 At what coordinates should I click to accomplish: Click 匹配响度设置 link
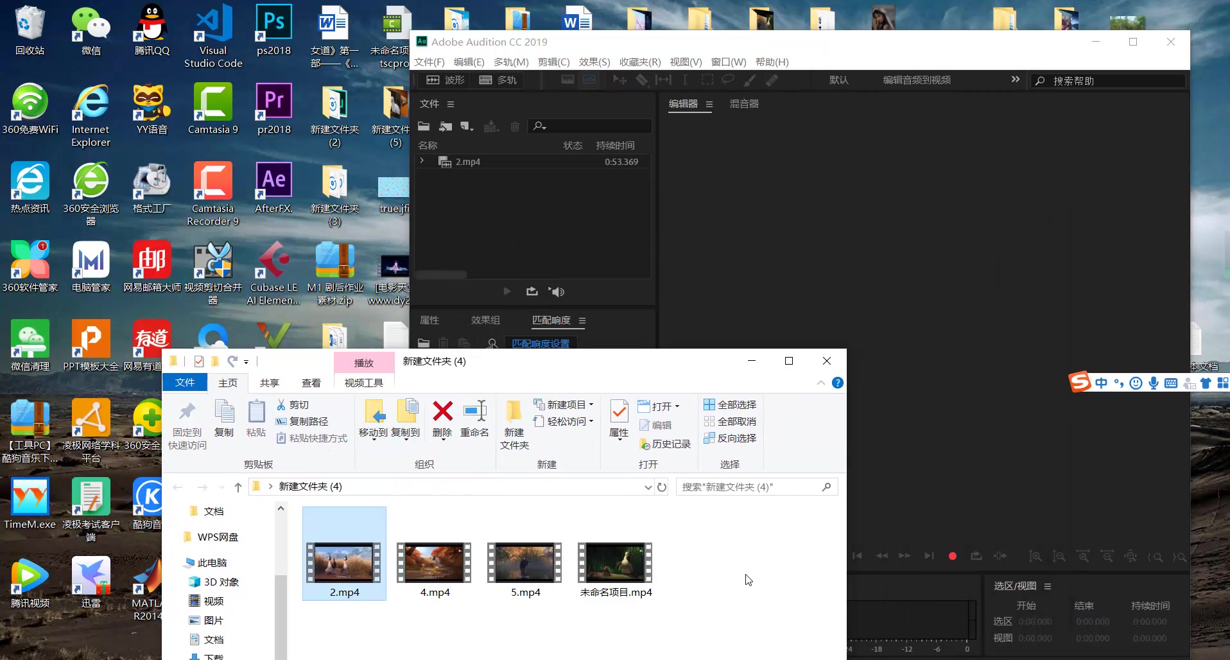pyautogui.click(x=541, y=343)
